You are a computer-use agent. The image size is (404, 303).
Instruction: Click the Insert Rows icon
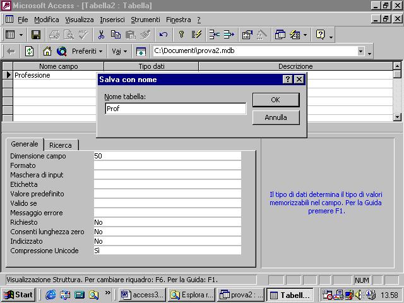(x=214, y=35)
